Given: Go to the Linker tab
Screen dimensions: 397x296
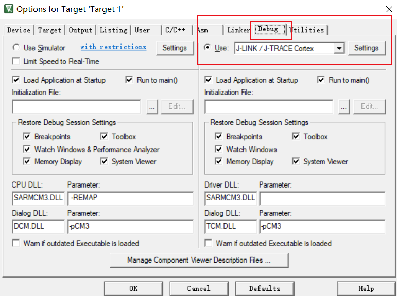Looking at the screenshot, I should pos(238,30).
